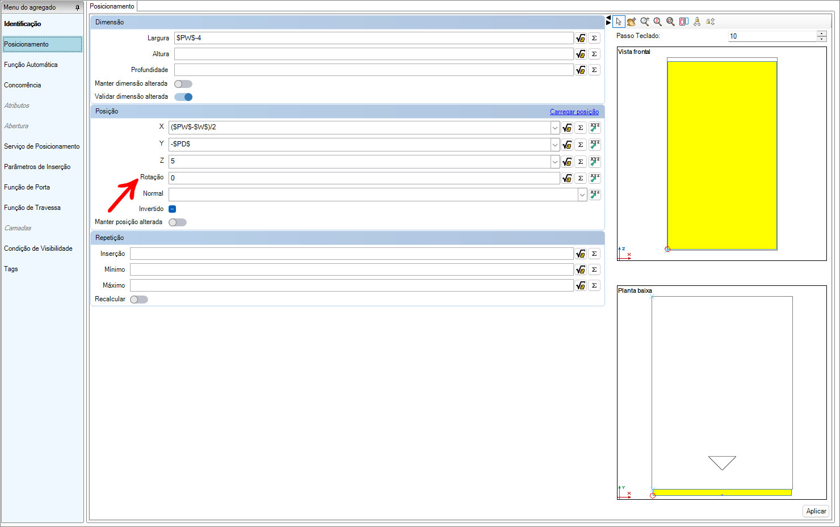This screenshot has width=840, height=527.
Task: Open formula editor for Rotação
Action: point(567,178)
